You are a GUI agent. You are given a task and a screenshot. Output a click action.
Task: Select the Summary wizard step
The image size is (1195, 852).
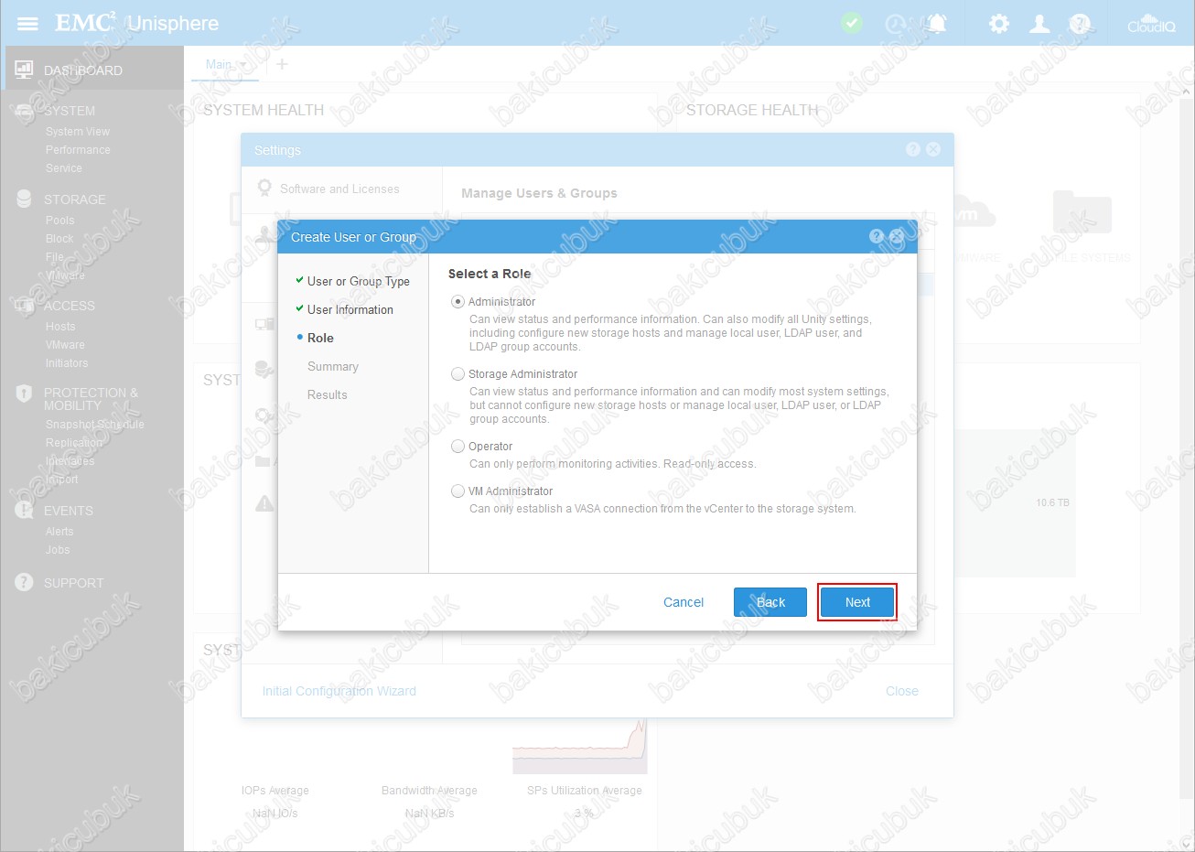pyautogui.click(x=333, y=366)
